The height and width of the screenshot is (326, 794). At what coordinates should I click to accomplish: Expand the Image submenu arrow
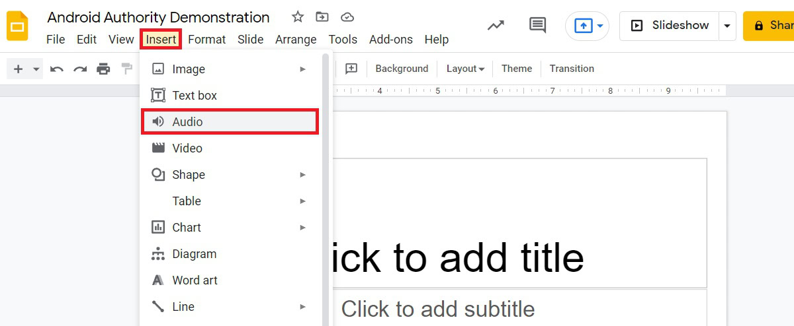[302, 69]
